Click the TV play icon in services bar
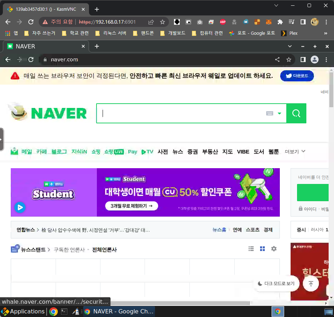The height and width of the screenshot is (317, 334). (143, 152)
